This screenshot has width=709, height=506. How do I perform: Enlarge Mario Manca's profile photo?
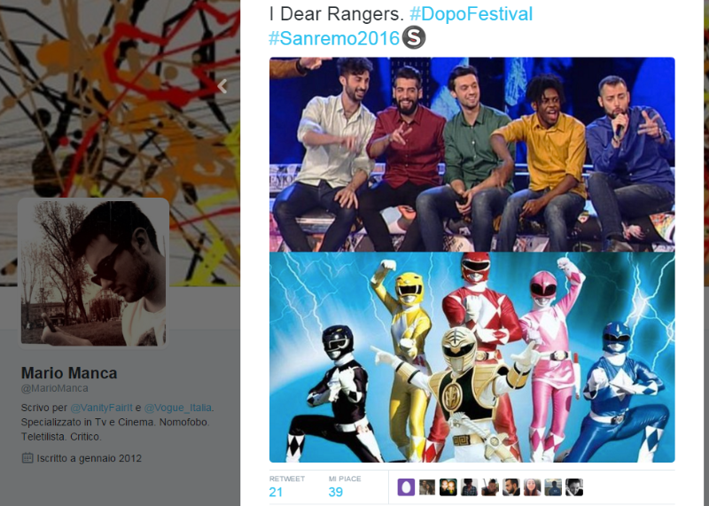pos(93,273)
